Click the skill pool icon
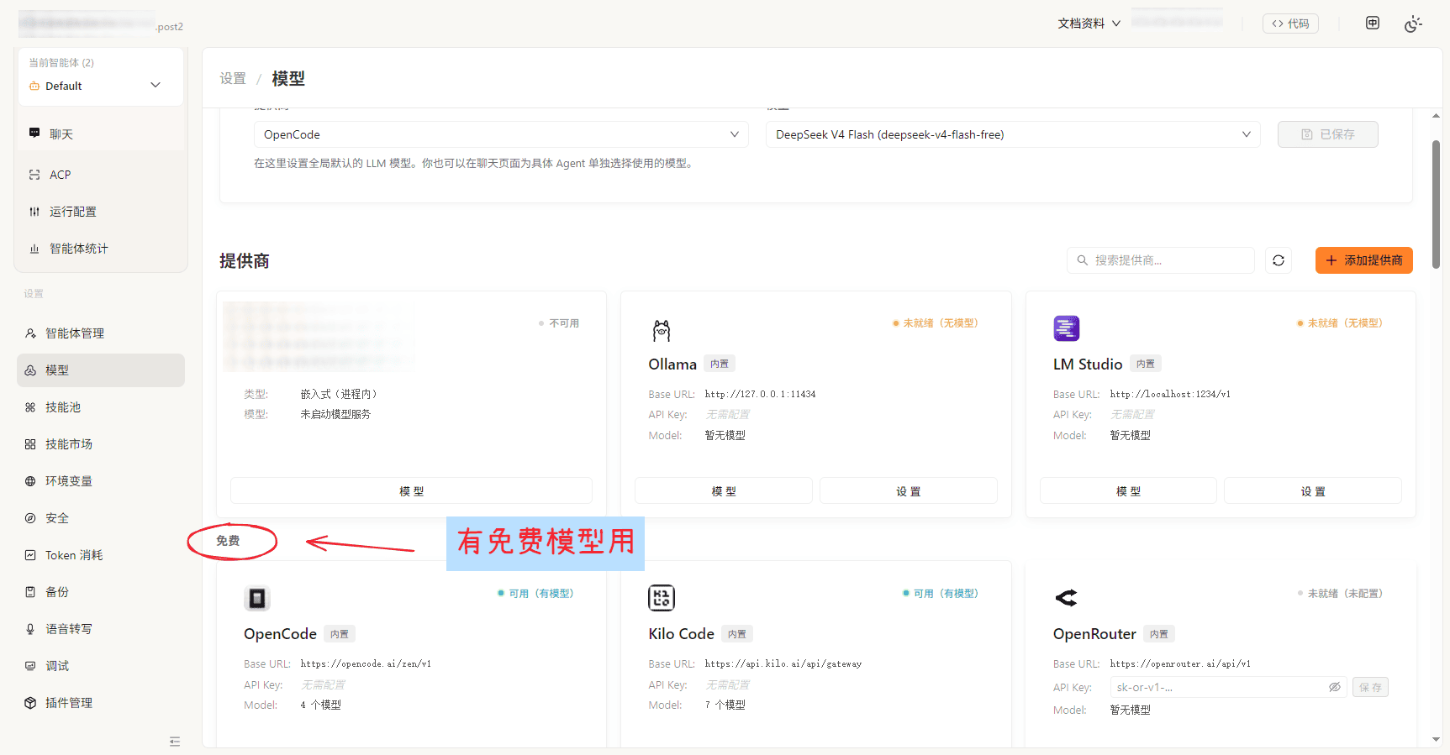The height and width of the screenshot is (755, 1450). coord(30,407)
